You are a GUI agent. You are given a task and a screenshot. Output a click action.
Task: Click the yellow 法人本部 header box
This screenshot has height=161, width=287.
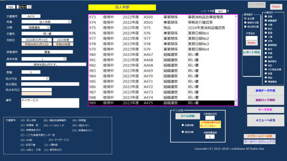click(122, 7)
